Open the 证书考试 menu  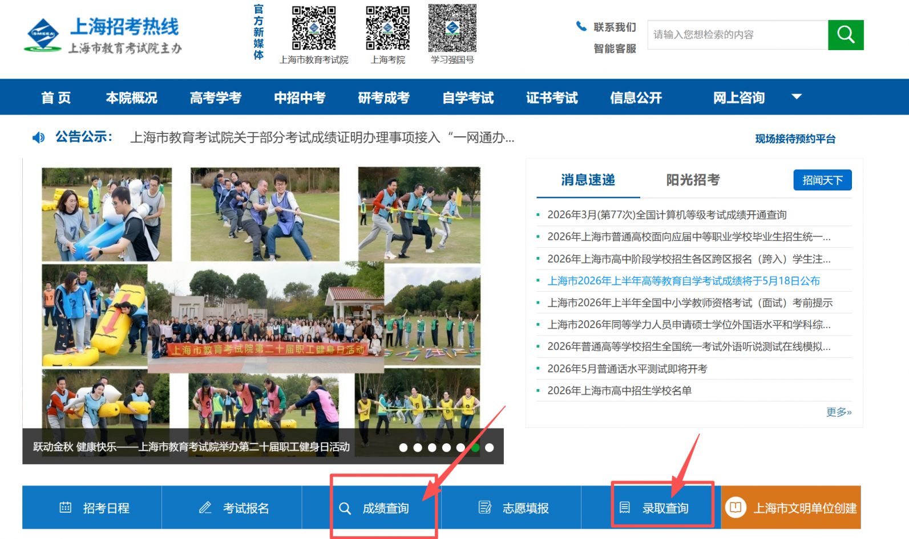[x=552, y=97]
